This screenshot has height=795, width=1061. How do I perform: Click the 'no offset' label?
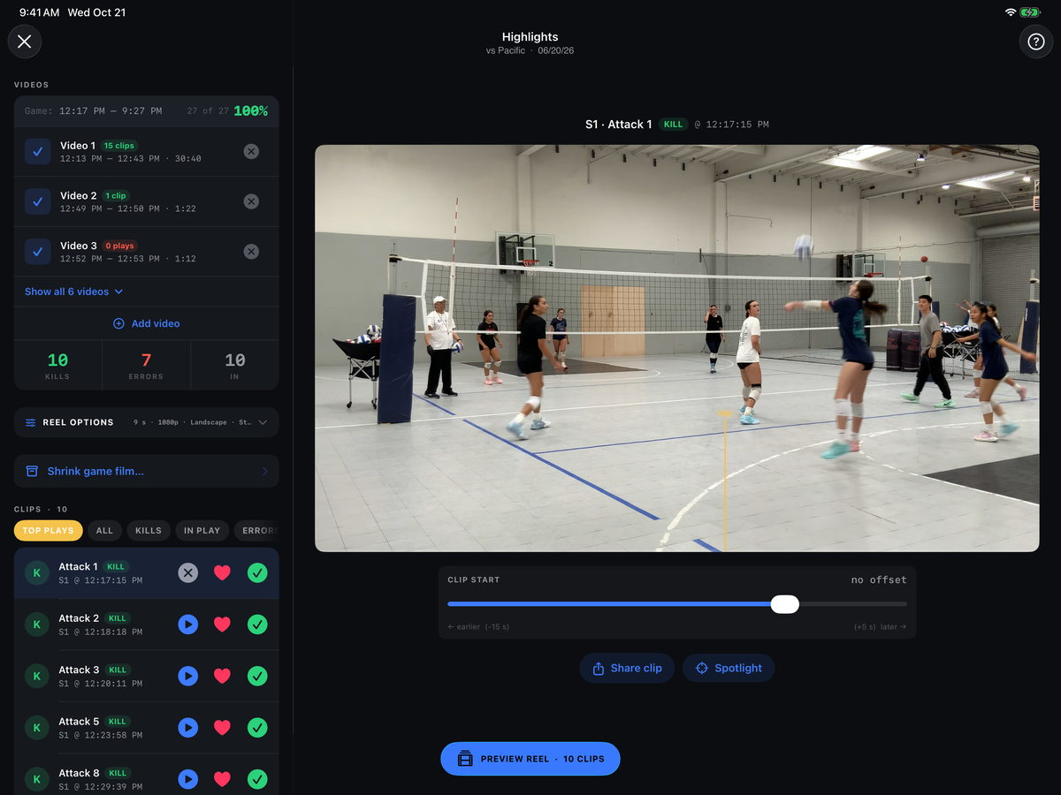[x=879, y=579]
